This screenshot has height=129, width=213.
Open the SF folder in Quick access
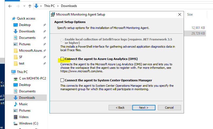coord(21,57)
